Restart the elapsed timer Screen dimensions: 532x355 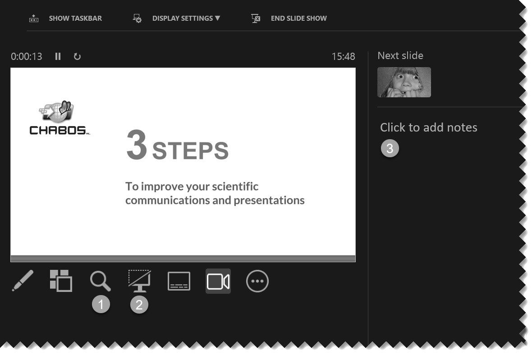78,56
